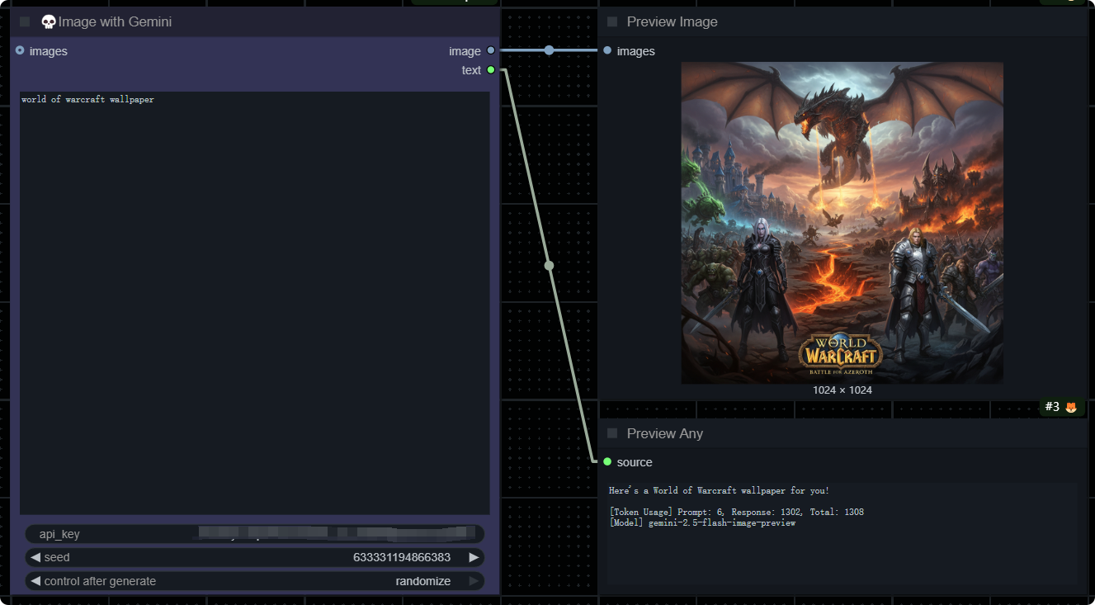Click the image output port on the Gemini node
The width and height of the screenshot is (1095, 605).
tap(491, 50)
